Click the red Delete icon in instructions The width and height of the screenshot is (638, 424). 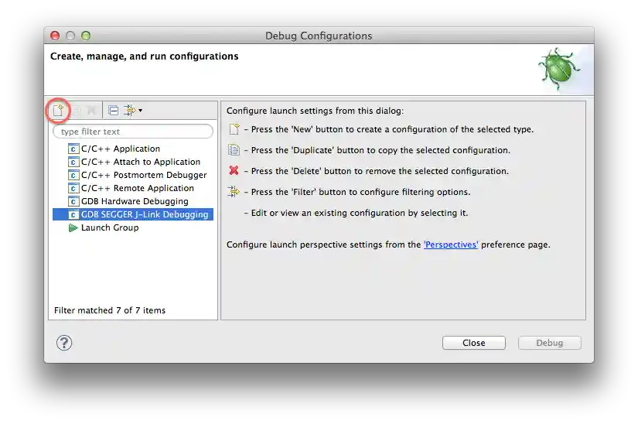[x=234, y=170]
